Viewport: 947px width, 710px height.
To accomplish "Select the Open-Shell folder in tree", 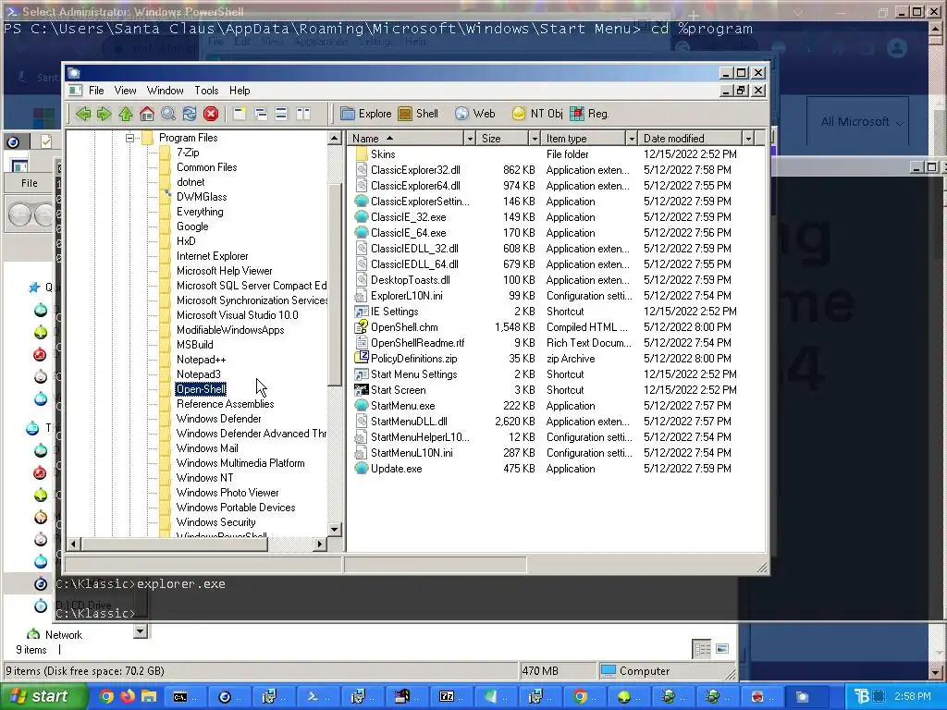I will 201,389.
